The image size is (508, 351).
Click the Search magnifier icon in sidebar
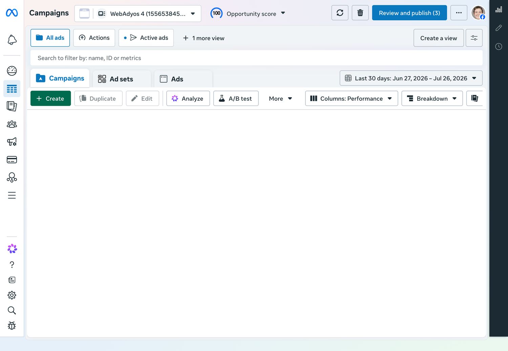tap(12, 310)
